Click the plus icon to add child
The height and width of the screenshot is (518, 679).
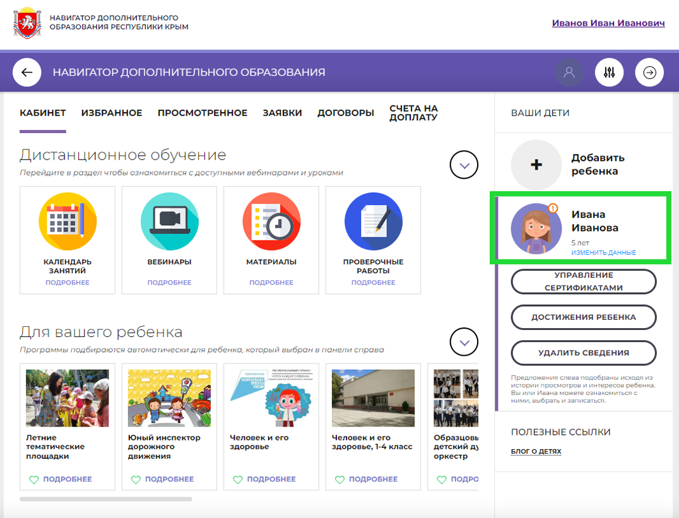click(536, 165)
